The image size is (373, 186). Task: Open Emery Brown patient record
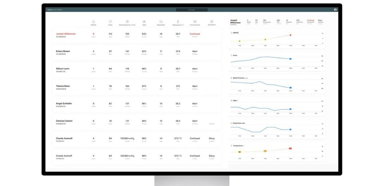click(x=63, y=51)
